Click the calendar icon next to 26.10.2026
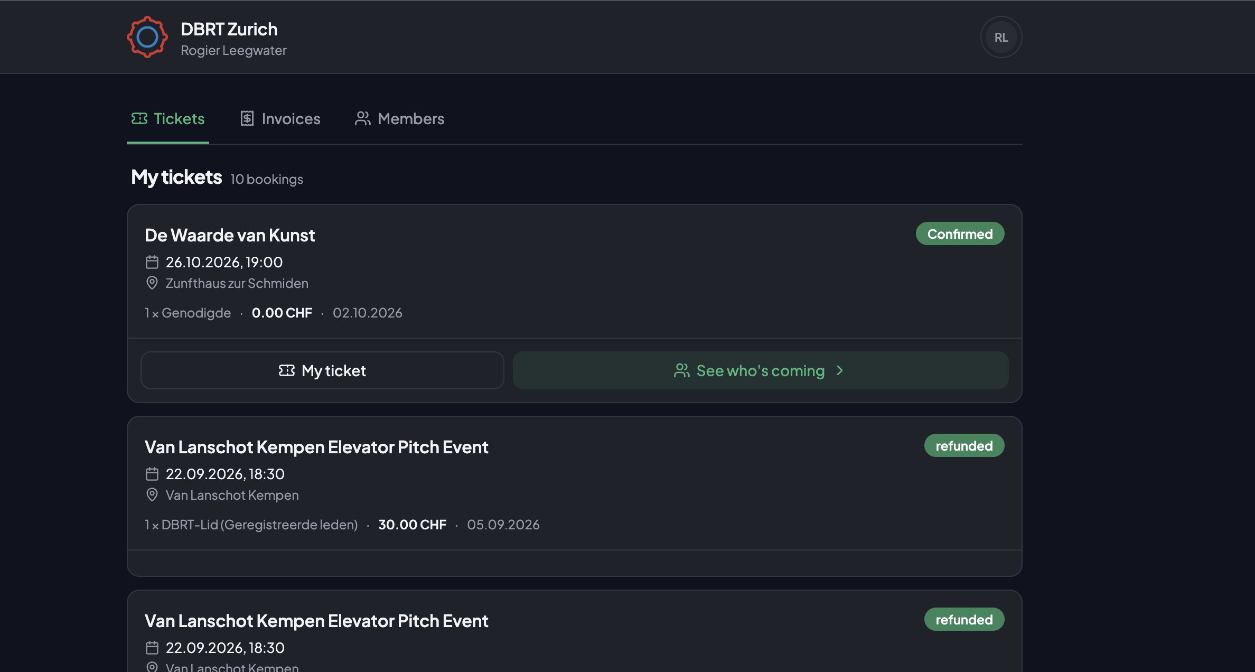Viewport: 1255px width, 672px height. 152,262
